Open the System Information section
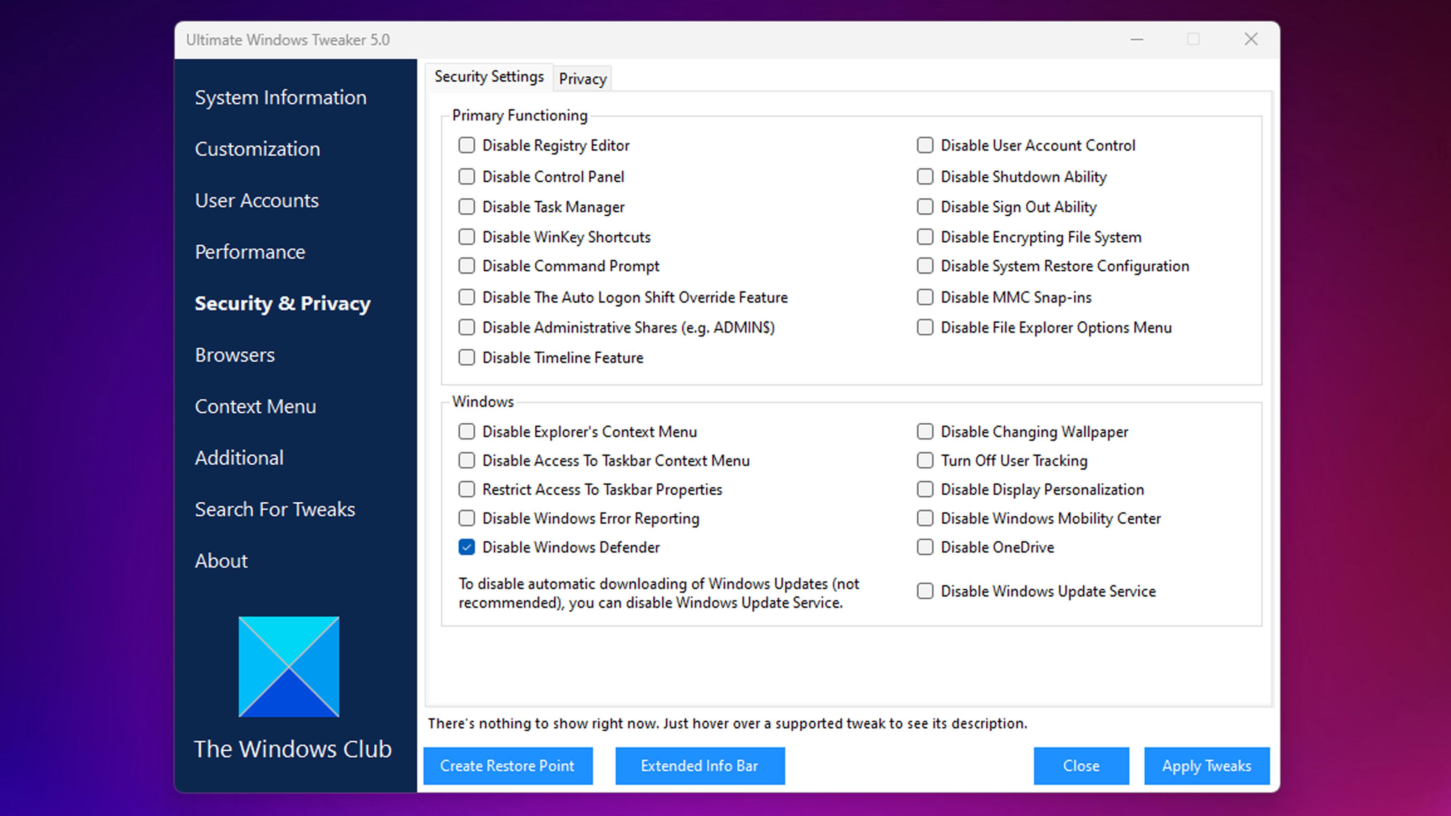The image size is (1451, 816). pos(280,97)
